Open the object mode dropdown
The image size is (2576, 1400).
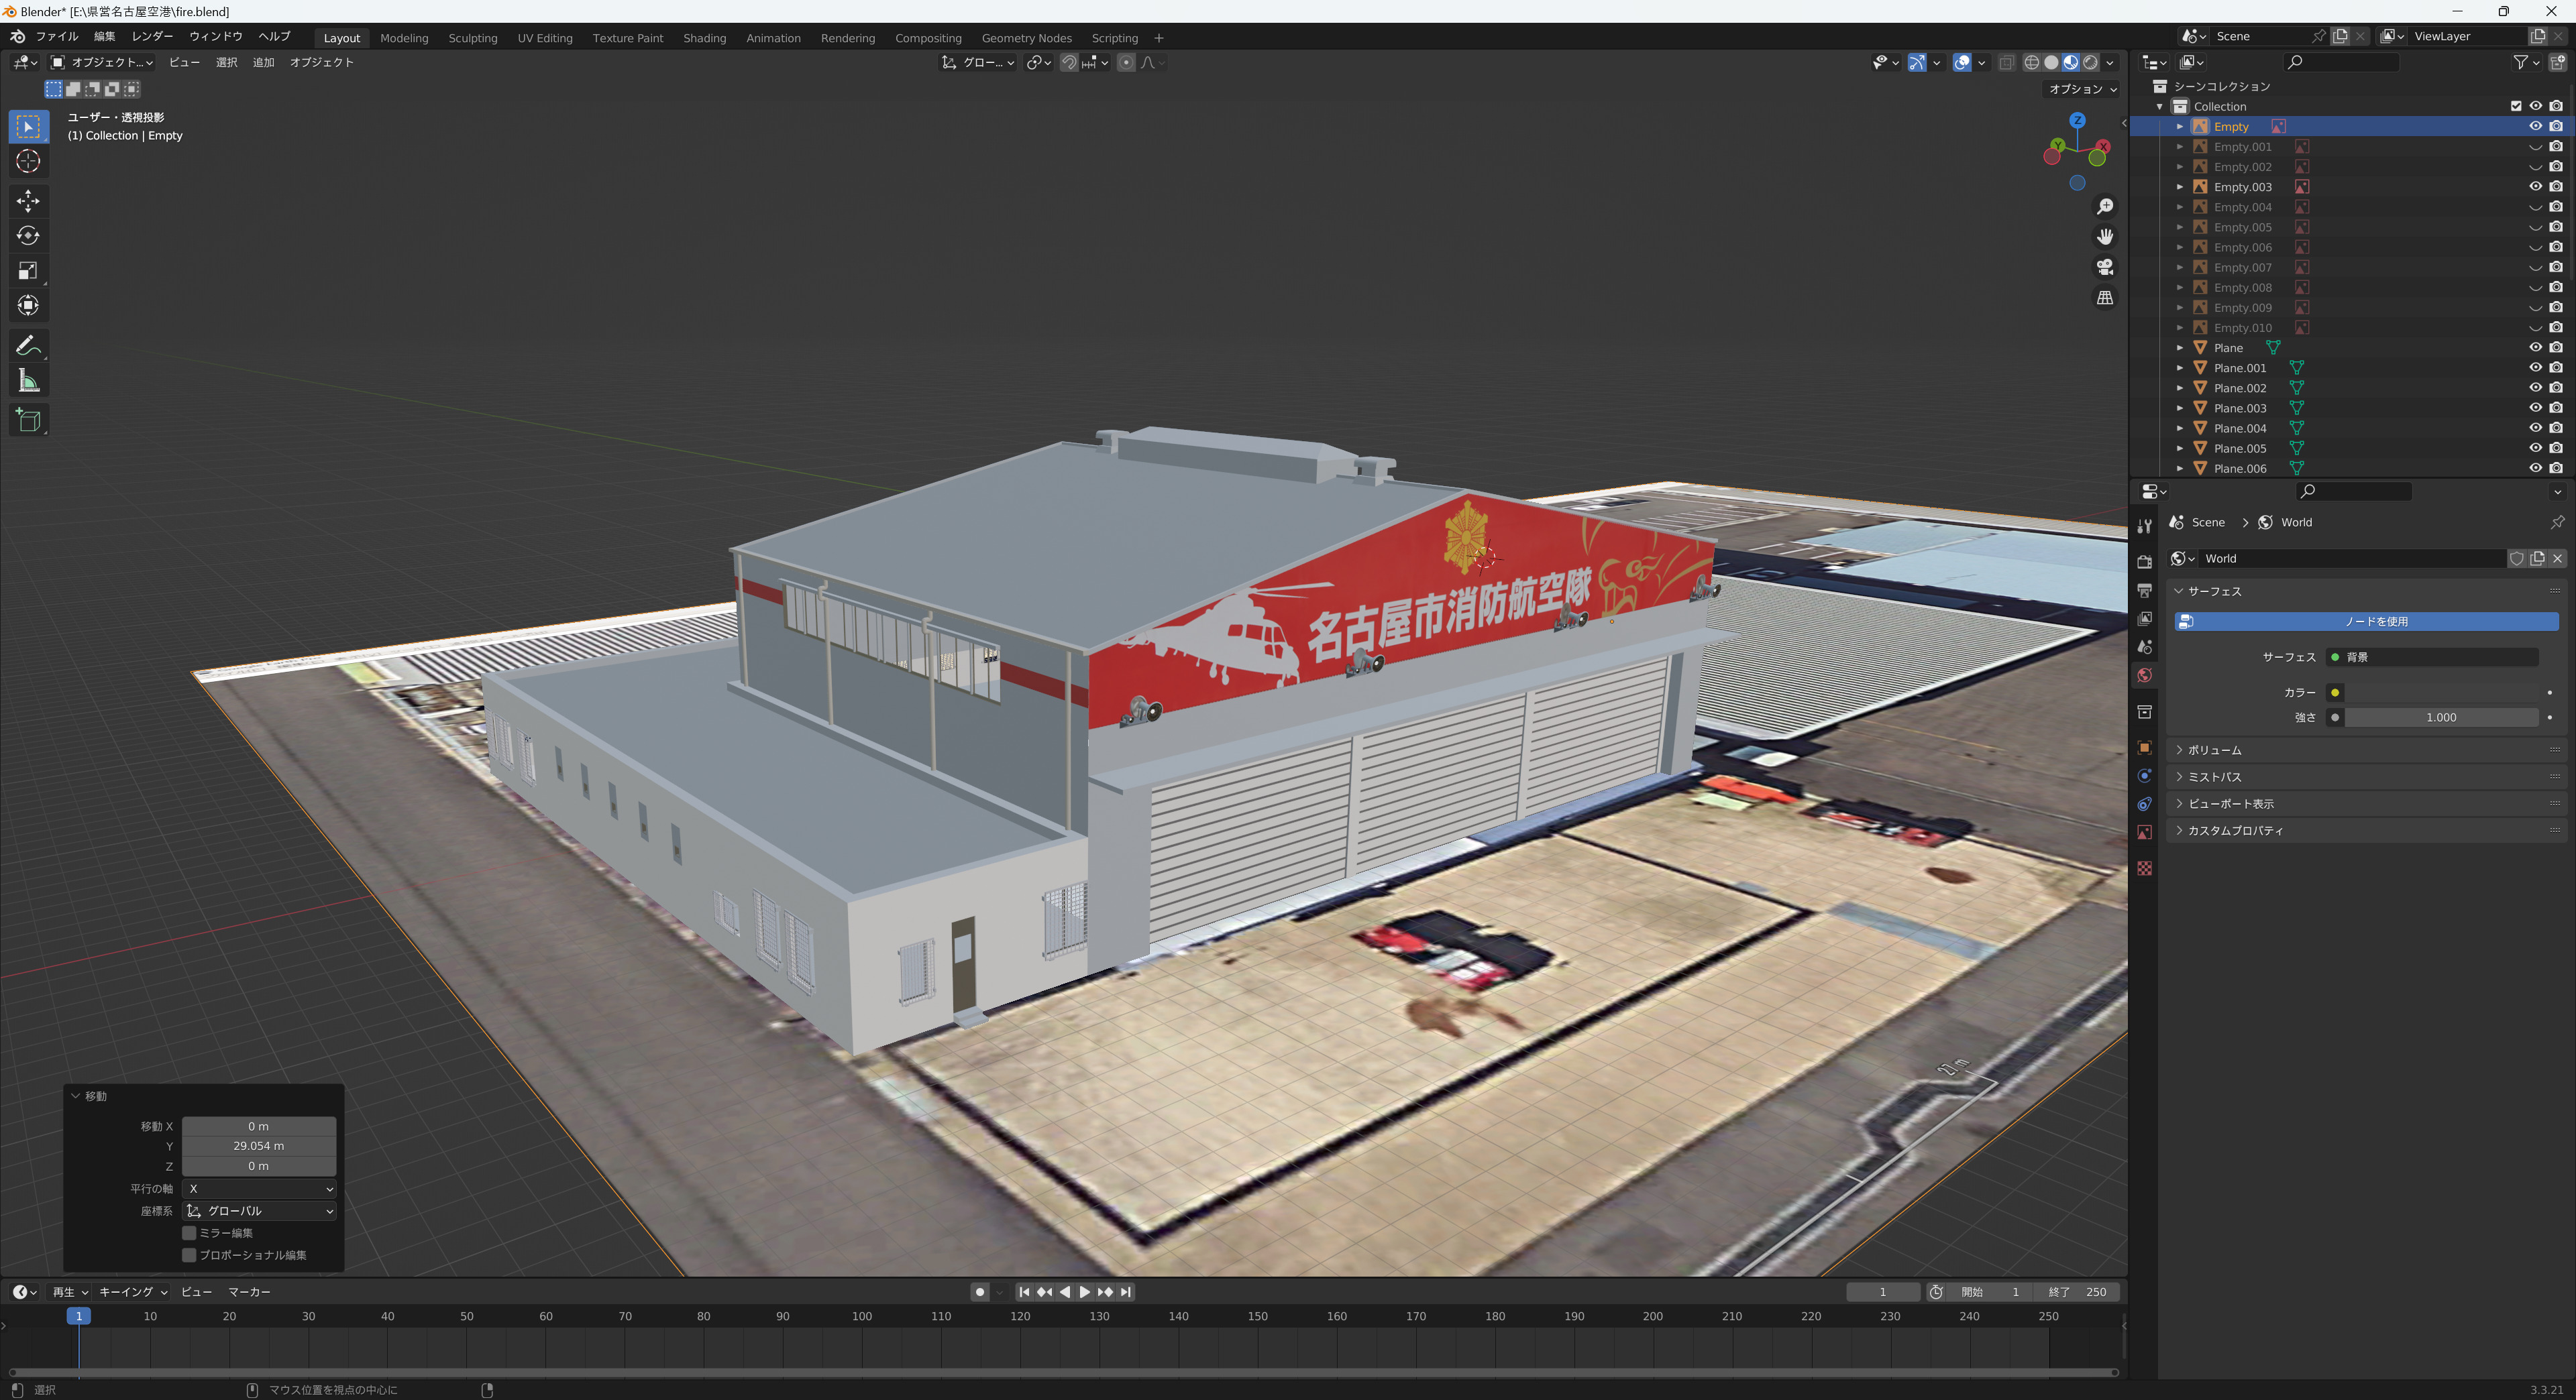tap(102, 62)
